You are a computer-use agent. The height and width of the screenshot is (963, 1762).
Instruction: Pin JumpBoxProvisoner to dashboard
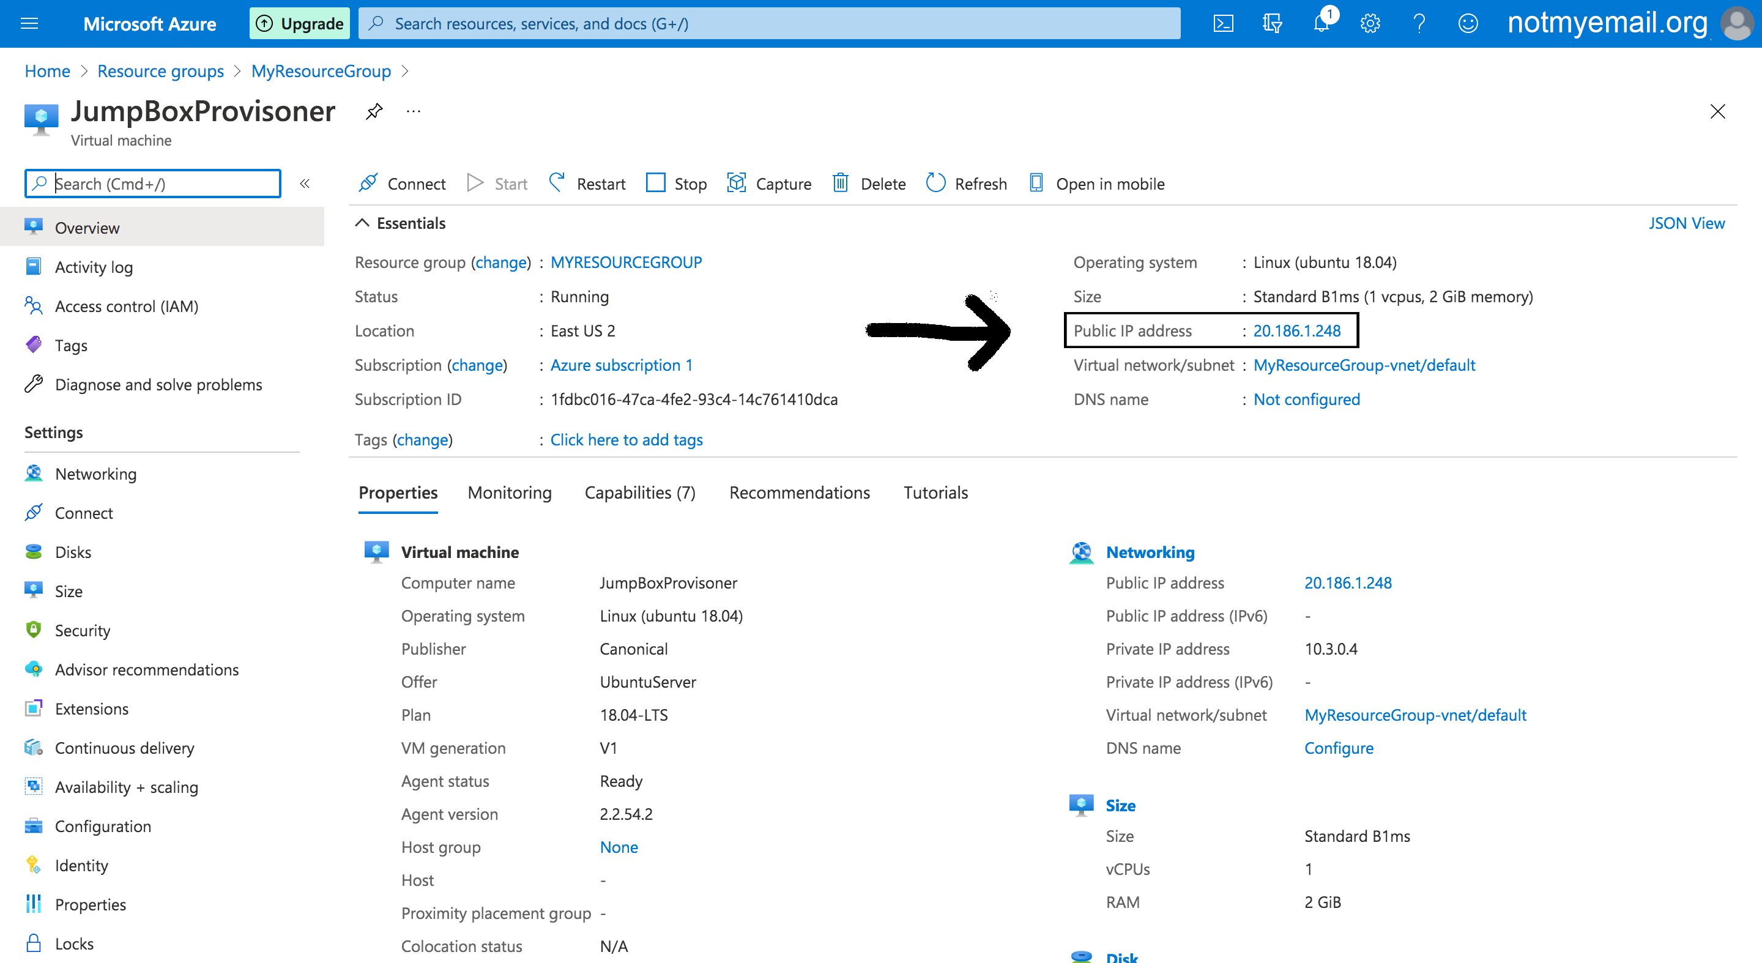[x=374, y=111]
